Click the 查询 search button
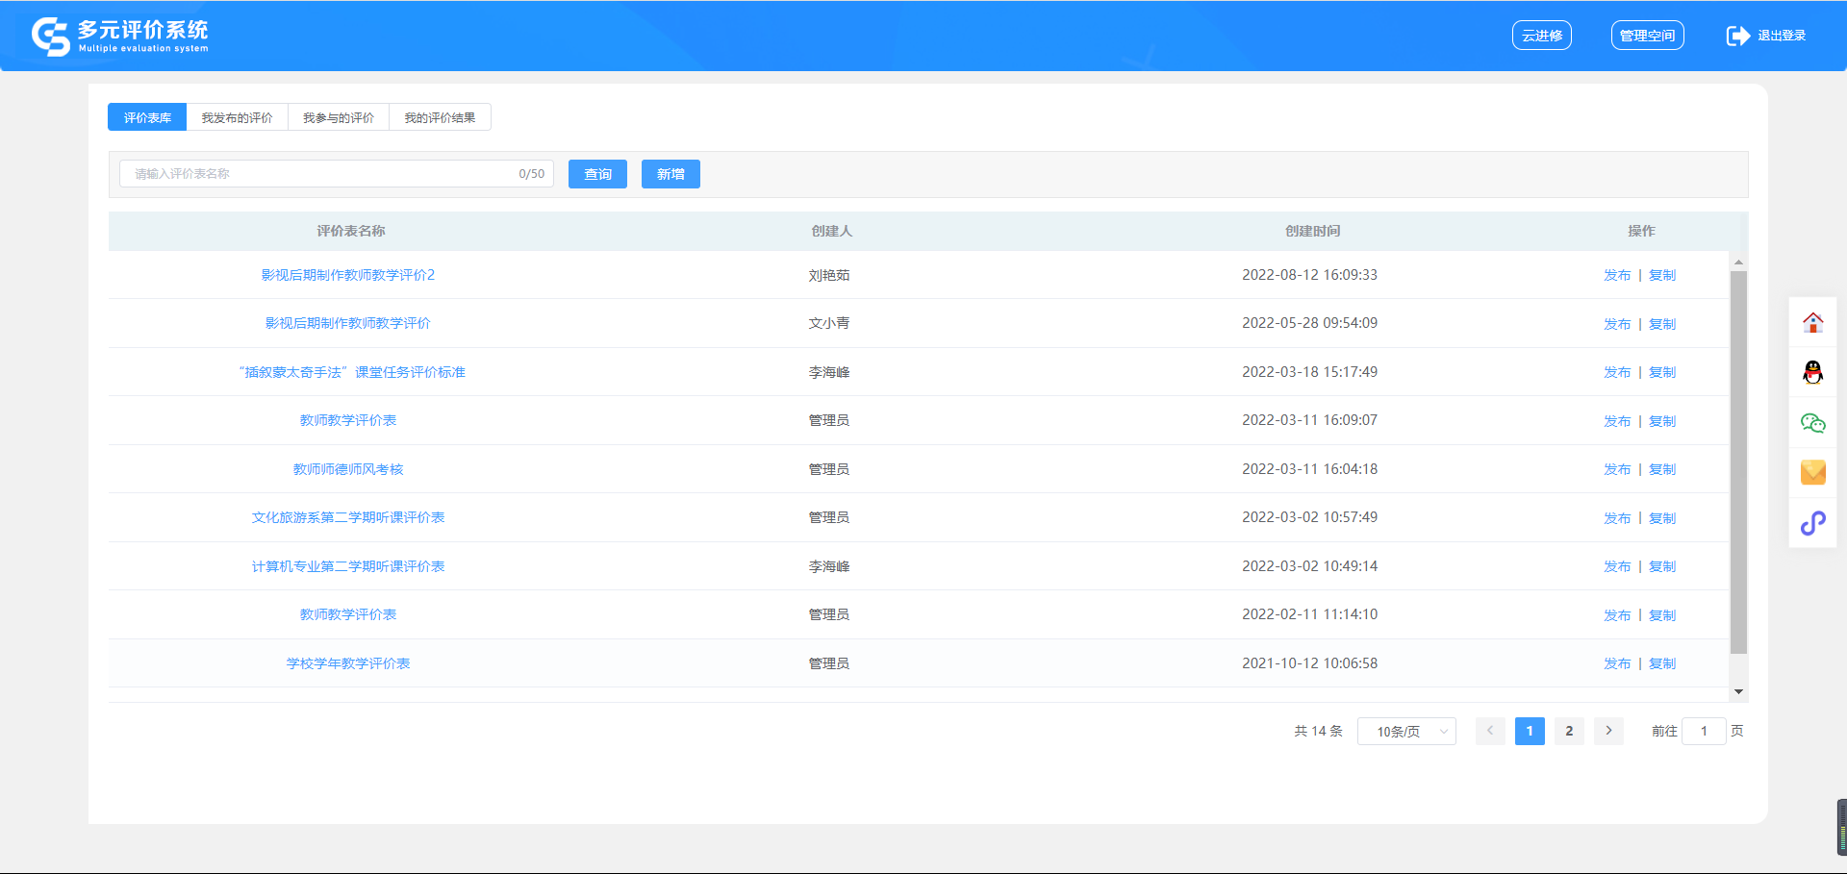The width and height of the screenshot is (1847, 874). click(x=597, y=174)
